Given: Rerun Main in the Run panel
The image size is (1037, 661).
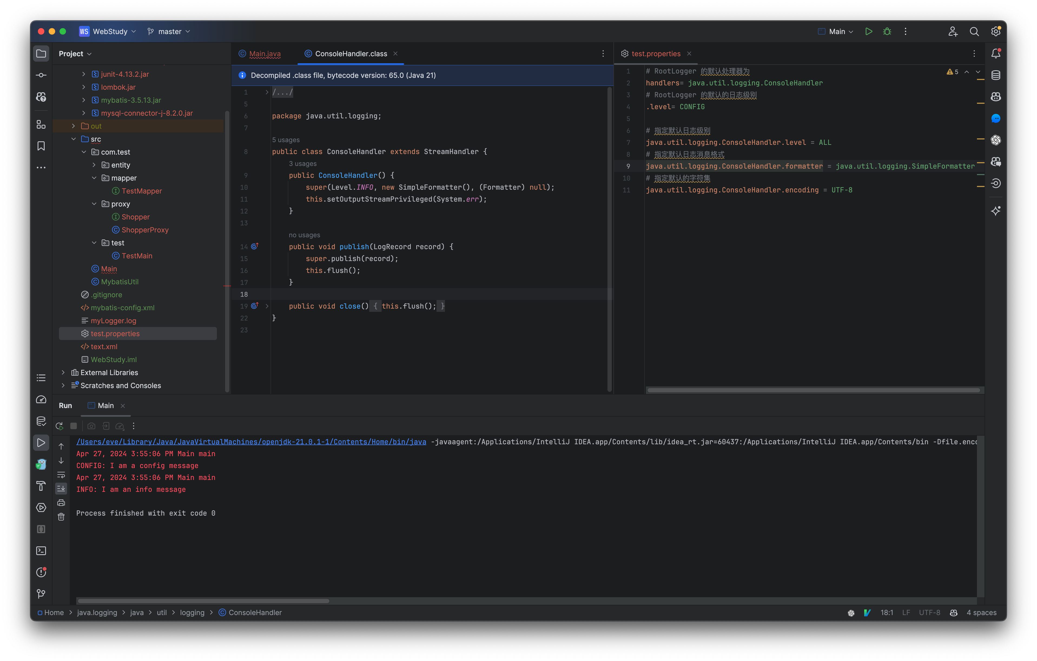Looking at the screenshot, I should tap(60, 426).
